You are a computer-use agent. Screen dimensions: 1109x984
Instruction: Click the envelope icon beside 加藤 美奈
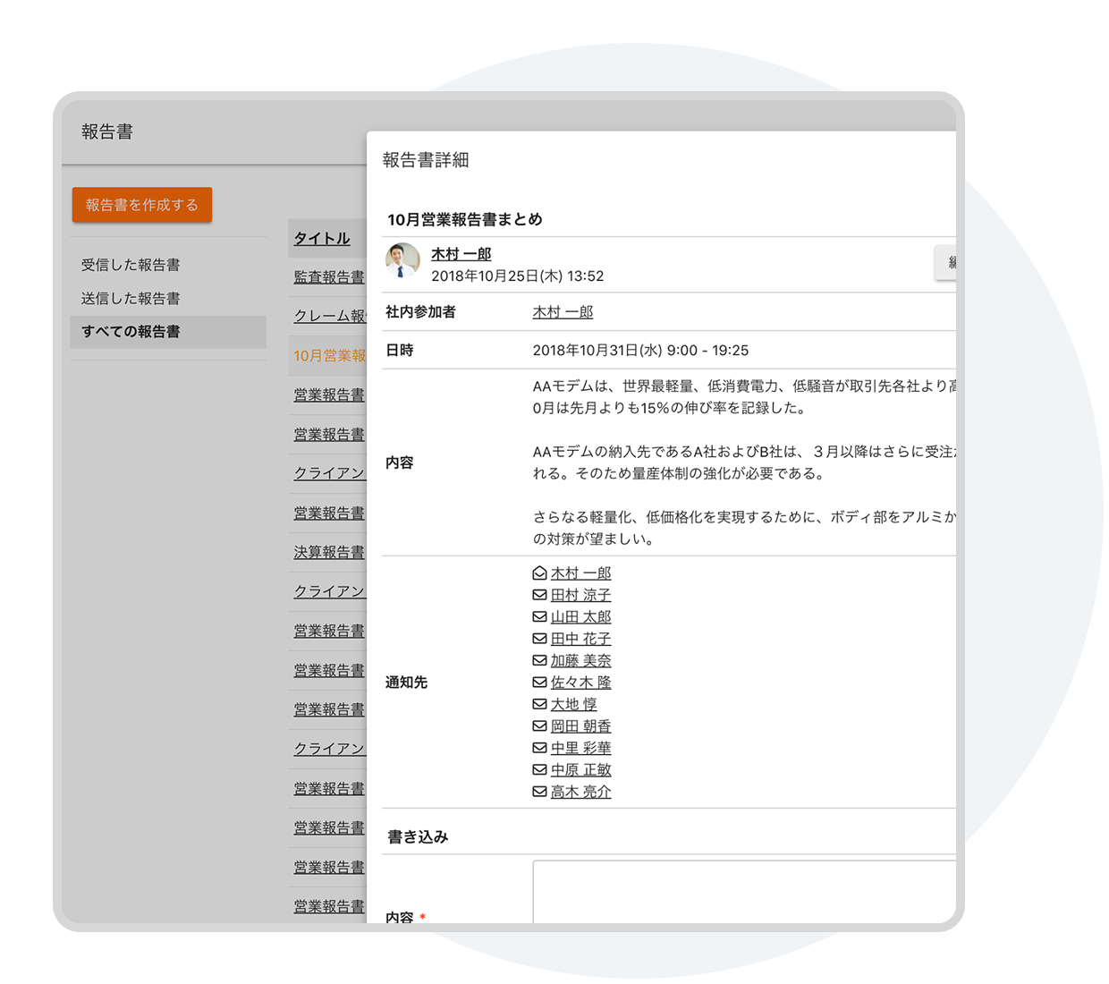538,660
